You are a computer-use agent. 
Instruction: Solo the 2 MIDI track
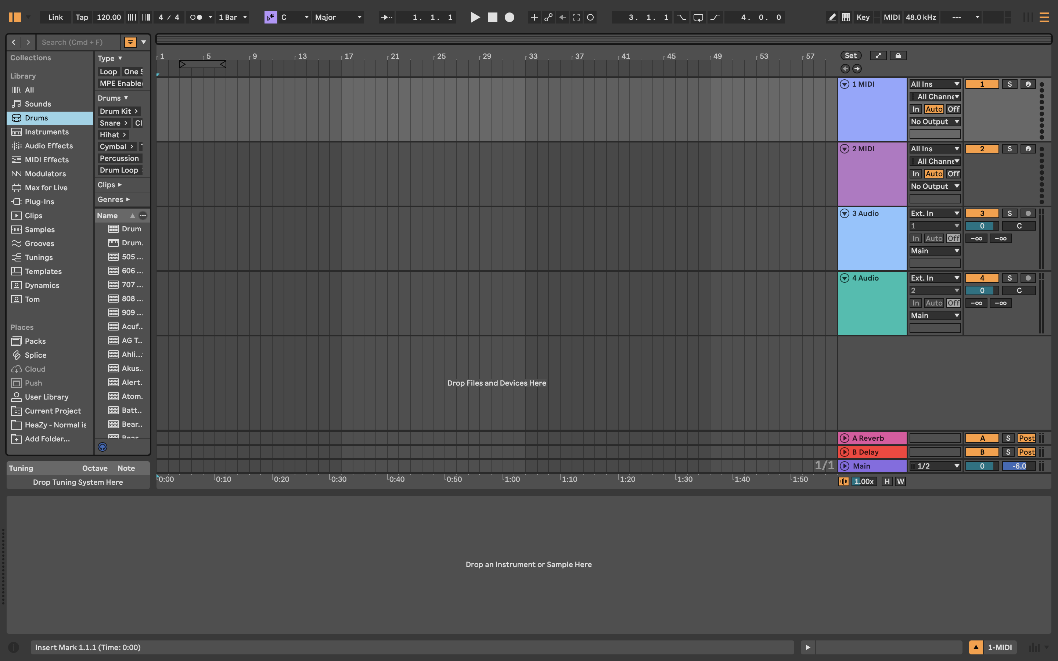tap(1010, 149)
